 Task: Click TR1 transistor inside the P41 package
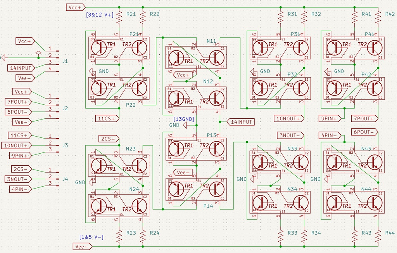pyautogui.click(x=335, y=47)
